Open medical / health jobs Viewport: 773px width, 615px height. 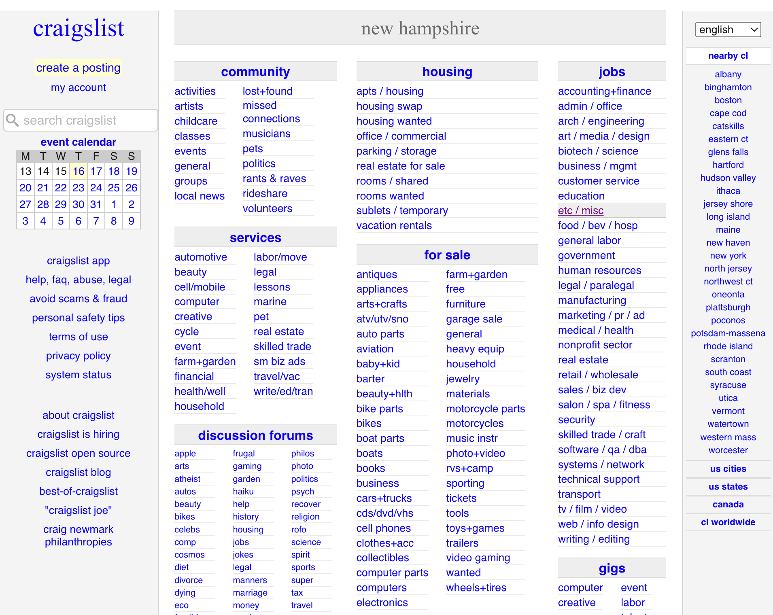595,330
